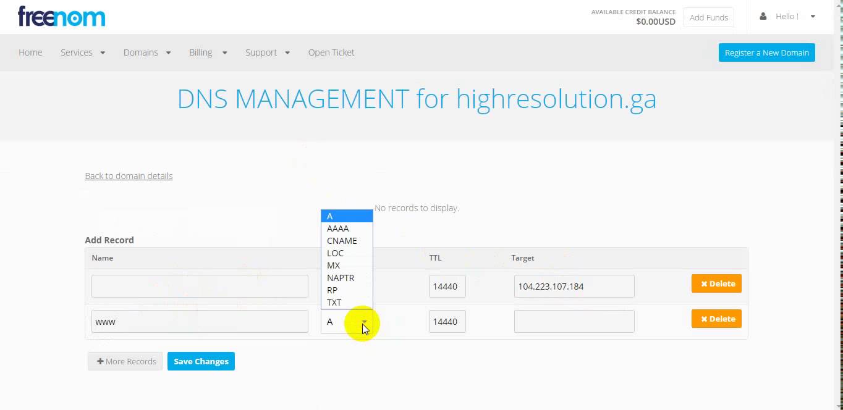Viewport: 843px width, 410px height.
Task: Click the TTL column header
Action: coord(436,258)
